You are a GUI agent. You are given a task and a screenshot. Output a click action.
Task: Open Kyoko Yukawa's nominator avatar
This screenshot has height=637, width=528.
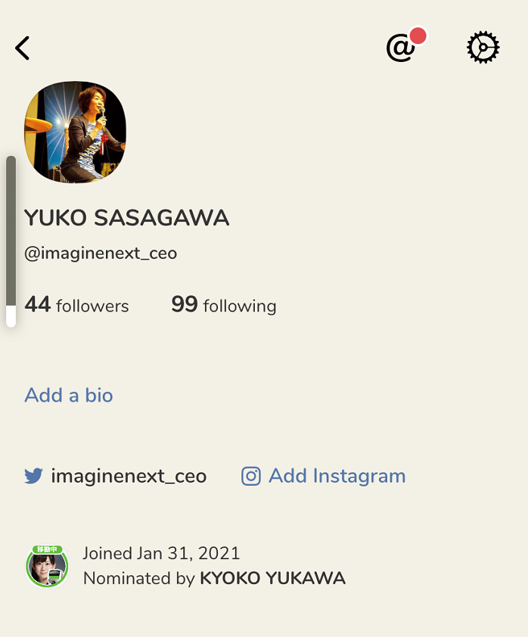(x=47, y=566)
